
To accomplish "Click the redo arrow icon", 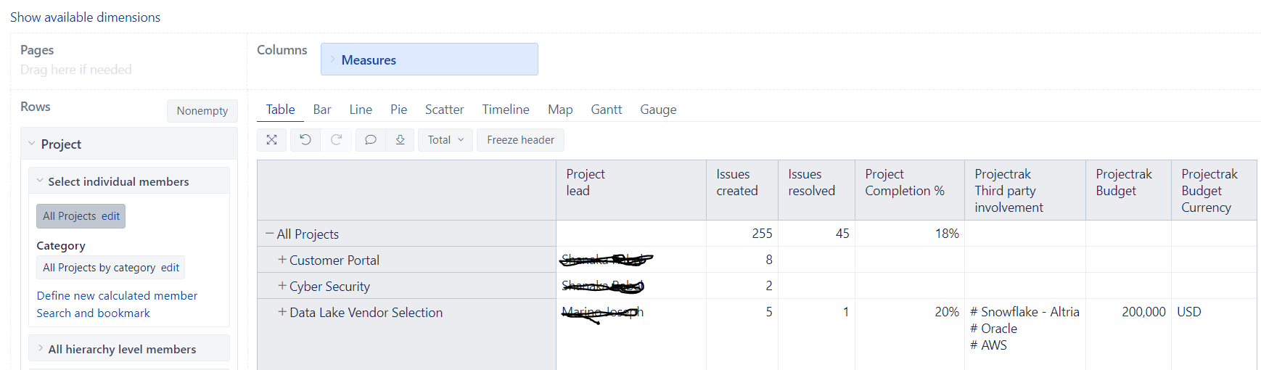I will coord(336,140).
